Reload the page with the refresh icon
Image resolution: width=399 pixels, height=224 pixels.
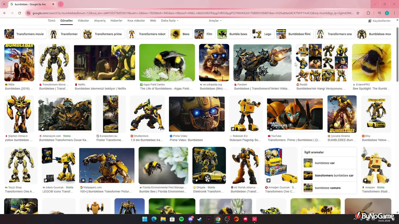(19, 13)
